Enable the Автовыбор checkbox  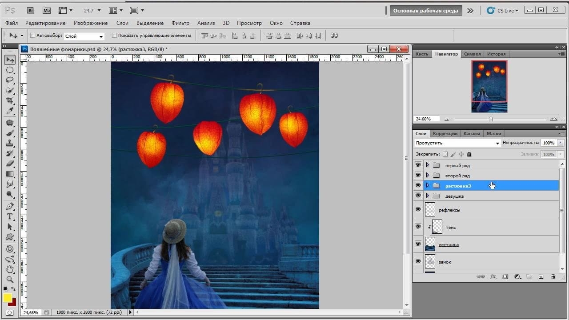[x=32, y=36]
